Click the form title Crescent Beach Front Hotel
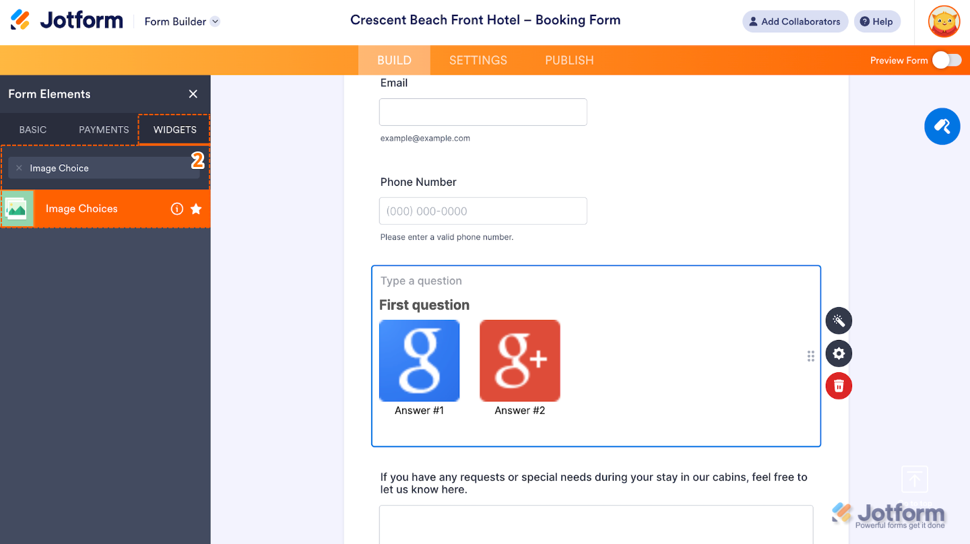This screenshot has height=544, width=970. click(485, 20)
